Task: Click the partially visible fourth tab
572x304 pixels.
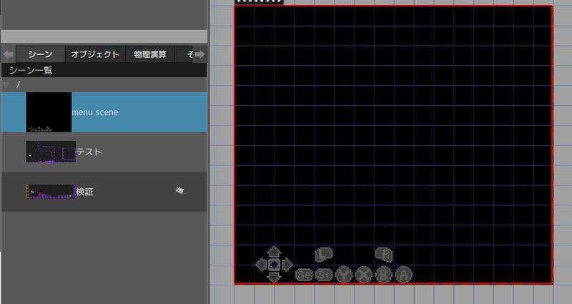Action: coord(184,54)
